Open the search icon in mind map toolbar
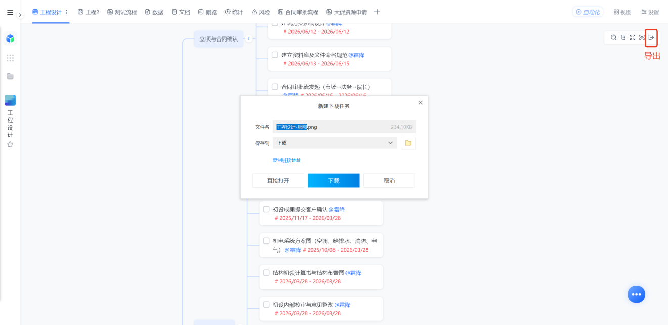The width and height of the screenshot is (668, 325). click(613, 37)
